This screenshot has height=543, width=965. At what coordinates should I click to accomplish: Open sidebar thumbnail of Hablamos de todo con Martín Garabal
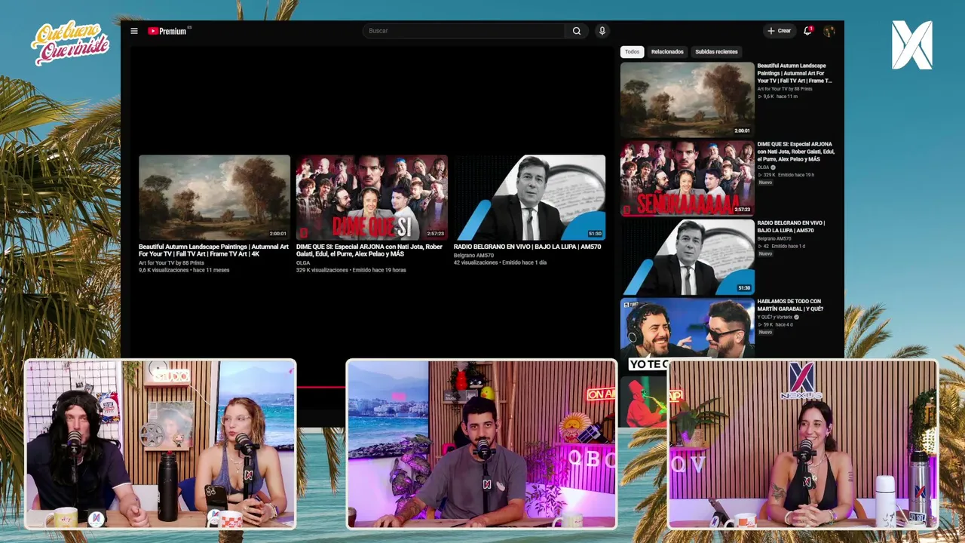[687, 328]
